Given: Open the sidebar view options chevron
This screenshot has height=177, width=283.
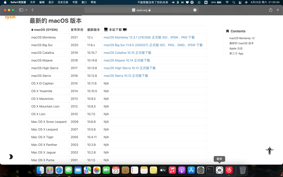Looking at the screenshot, I should point(26,10).
